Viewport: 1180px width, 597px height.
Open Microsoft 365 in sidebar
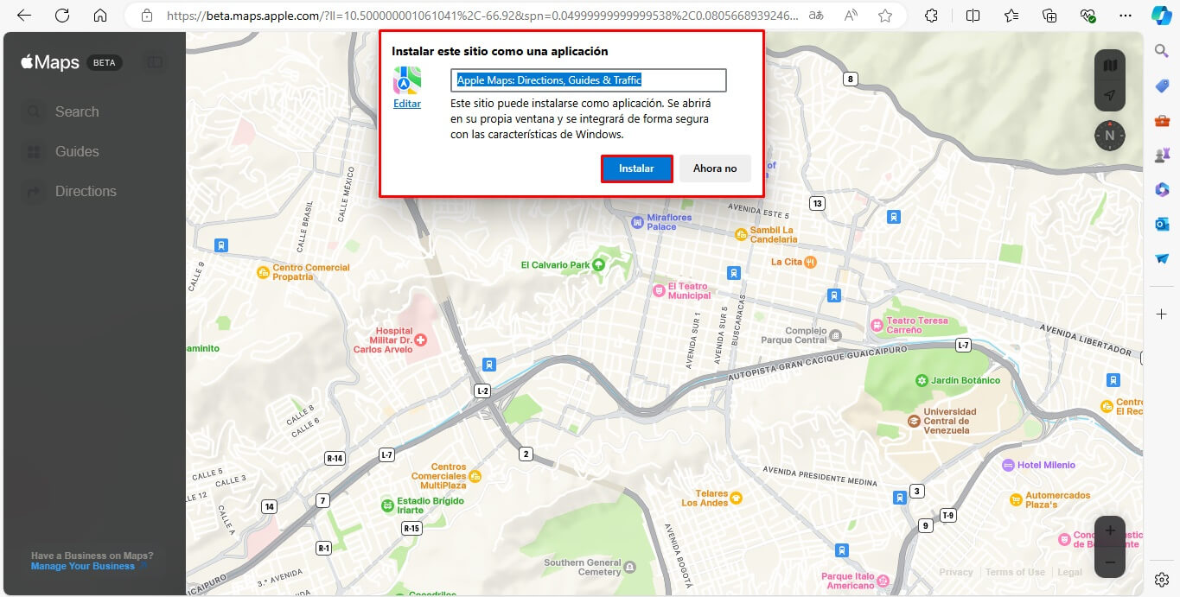coord(1162,189)
